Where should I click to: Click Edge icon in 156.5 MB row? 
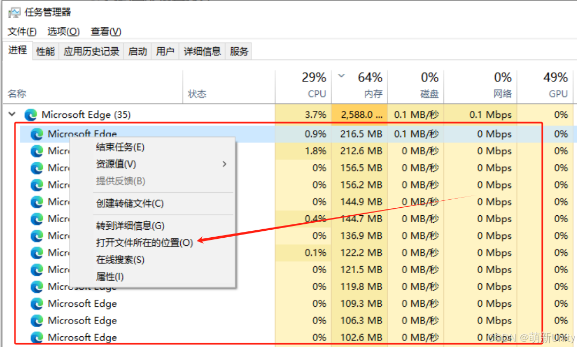(37, 168)
